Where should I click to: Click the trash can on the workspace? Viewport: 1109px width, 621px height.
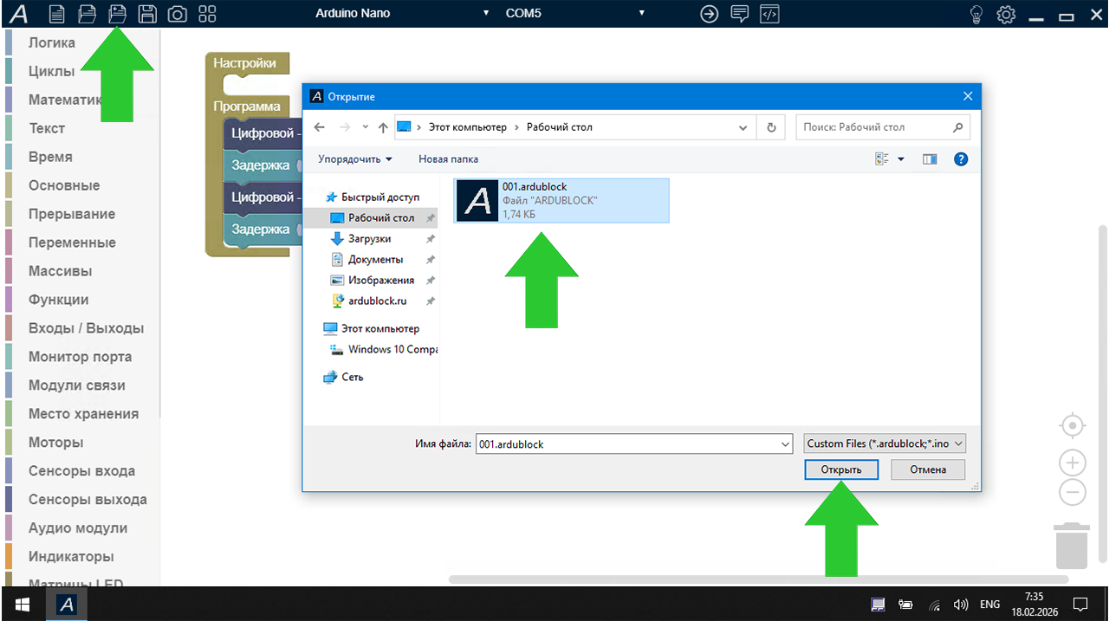pyautogui.click(x=1072, y=546)
